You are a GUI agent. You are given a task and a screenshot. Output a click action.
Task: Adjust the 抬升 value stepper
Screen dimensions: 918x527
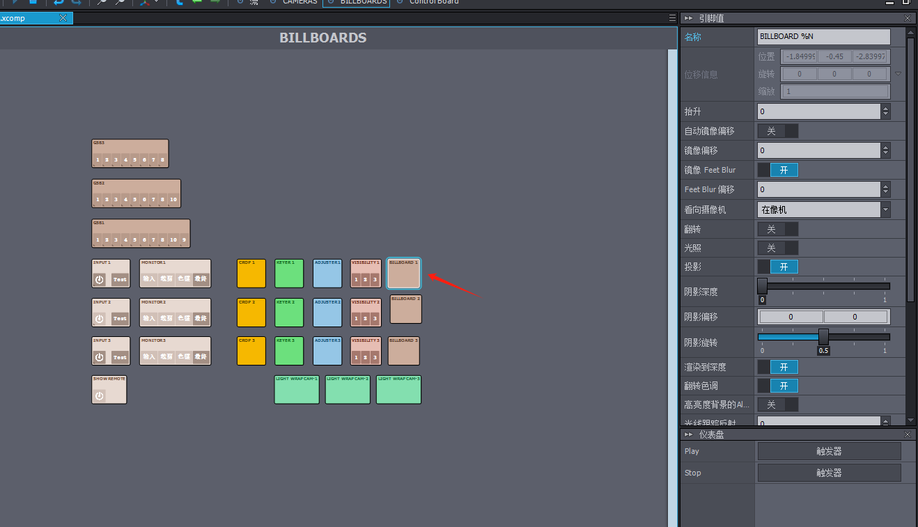[x=885, y=111]
